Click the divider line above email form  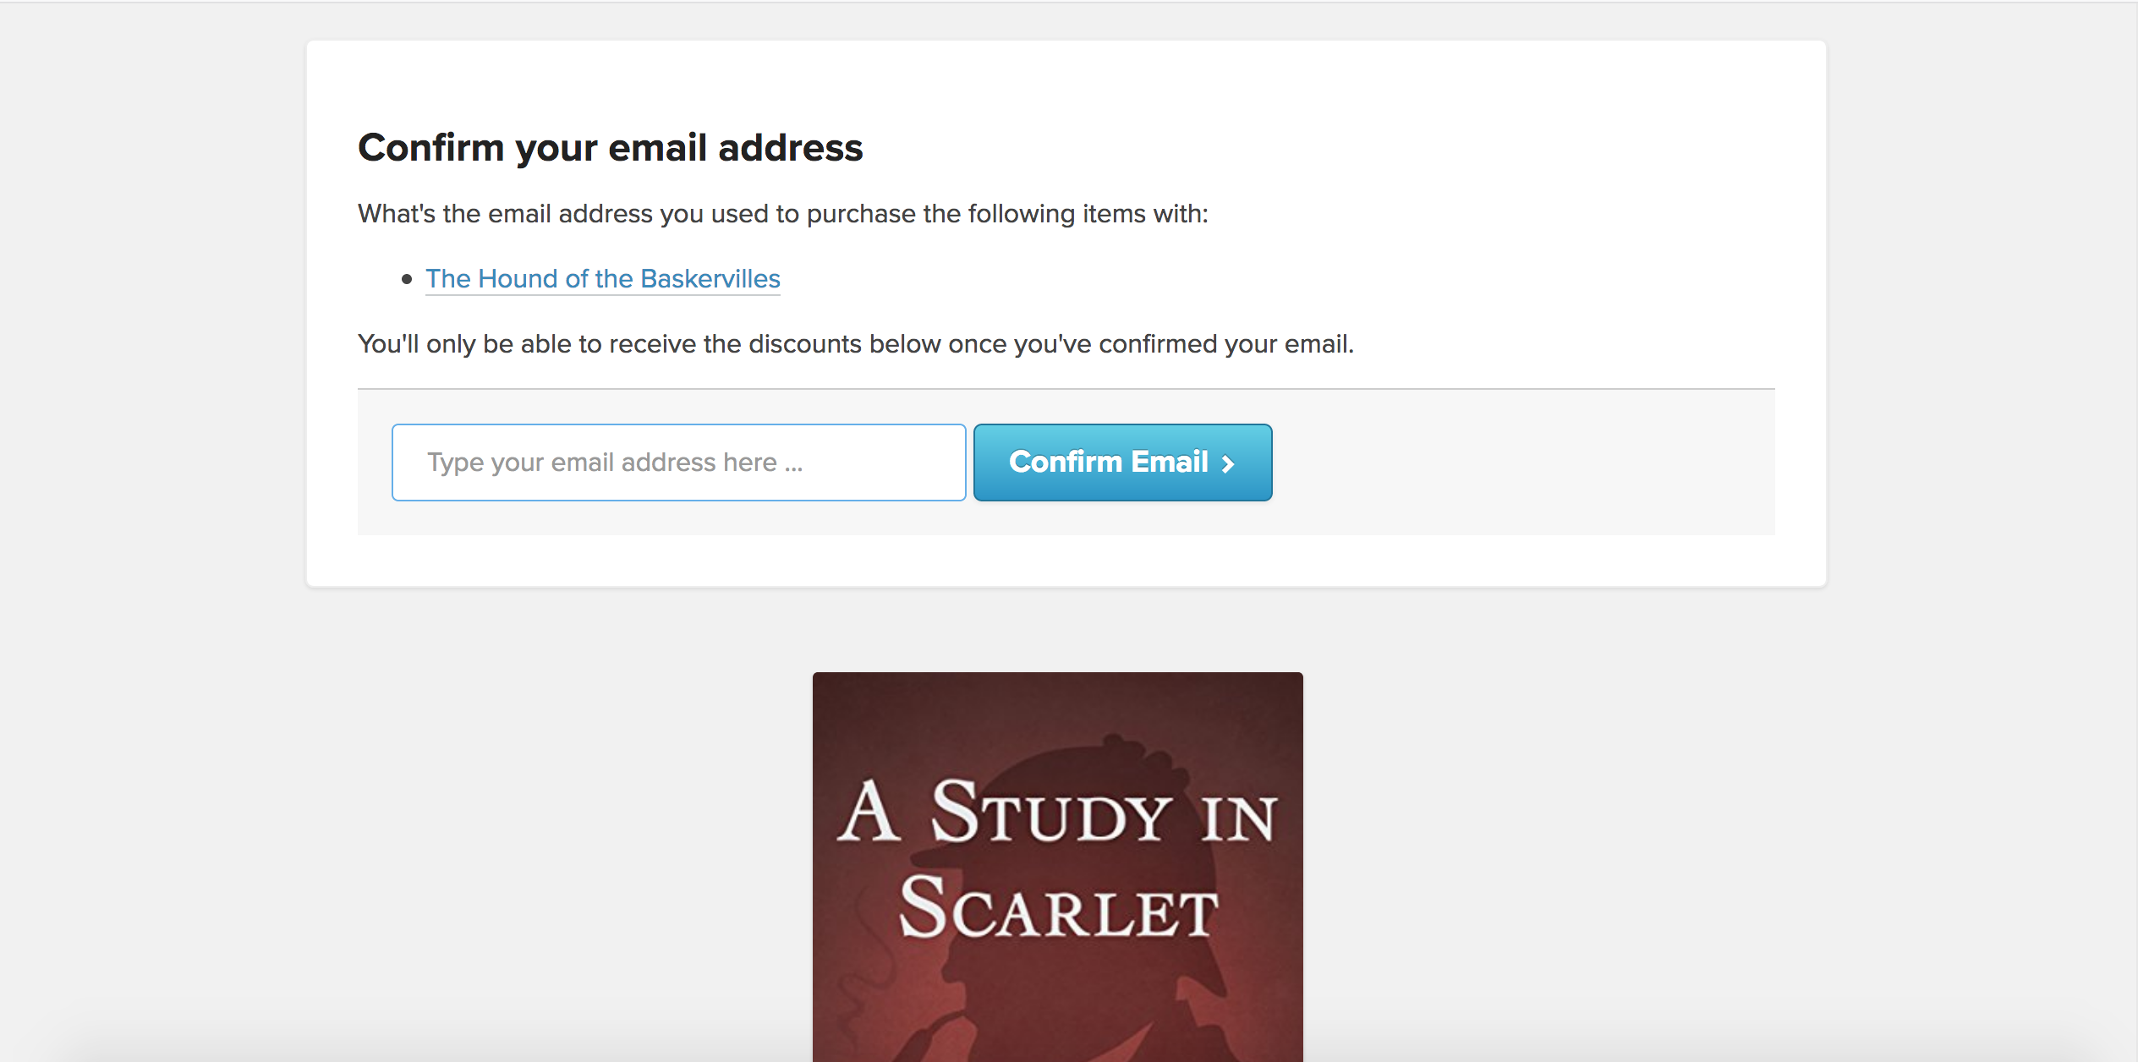coord(1066,389)
